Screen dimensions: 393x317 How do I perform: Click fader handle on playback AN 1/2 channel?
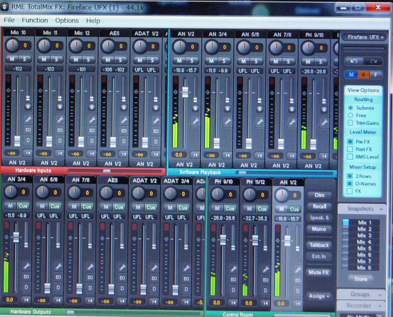[185, 92]
